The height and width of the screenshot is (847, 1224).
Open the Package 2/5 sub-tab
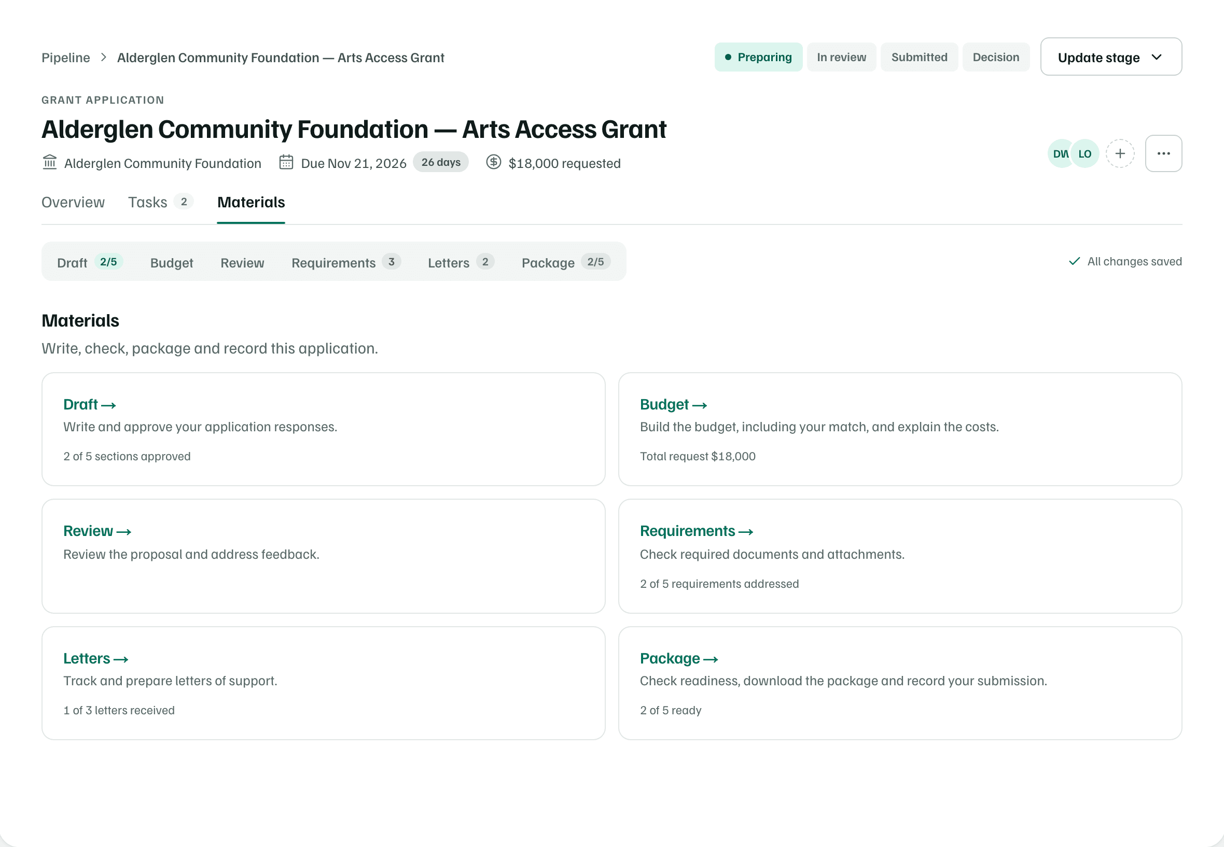click(x=566, y=262)
